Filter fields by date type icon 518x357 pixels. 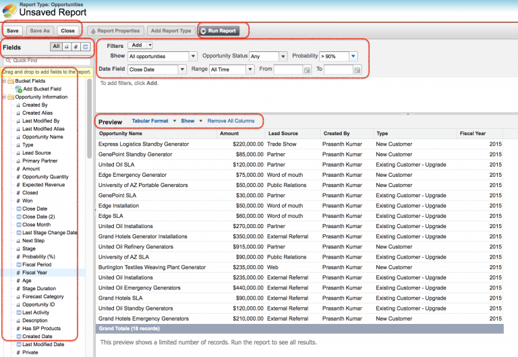point(85,47)
